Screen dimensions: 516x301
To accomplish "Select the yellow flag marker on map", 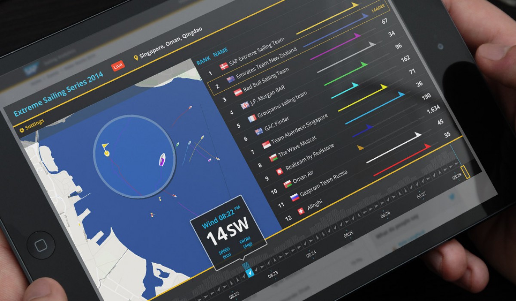I will coord(105,148).
